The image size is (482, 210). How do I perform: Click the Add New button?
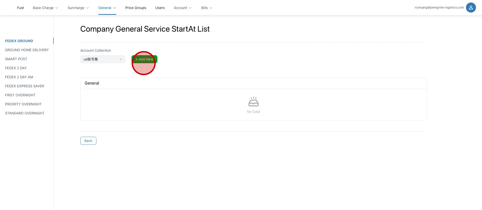point(144,59)
